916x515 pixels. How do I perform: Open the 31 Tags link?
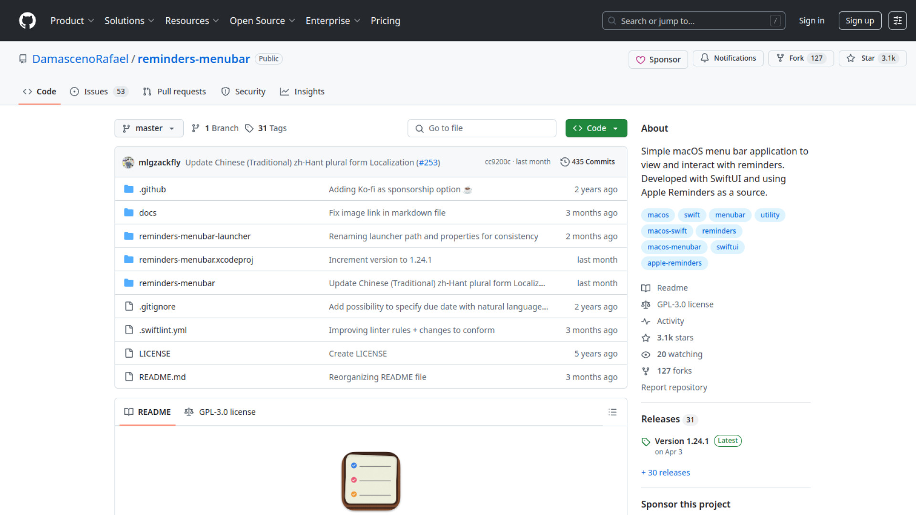point(266,128)
